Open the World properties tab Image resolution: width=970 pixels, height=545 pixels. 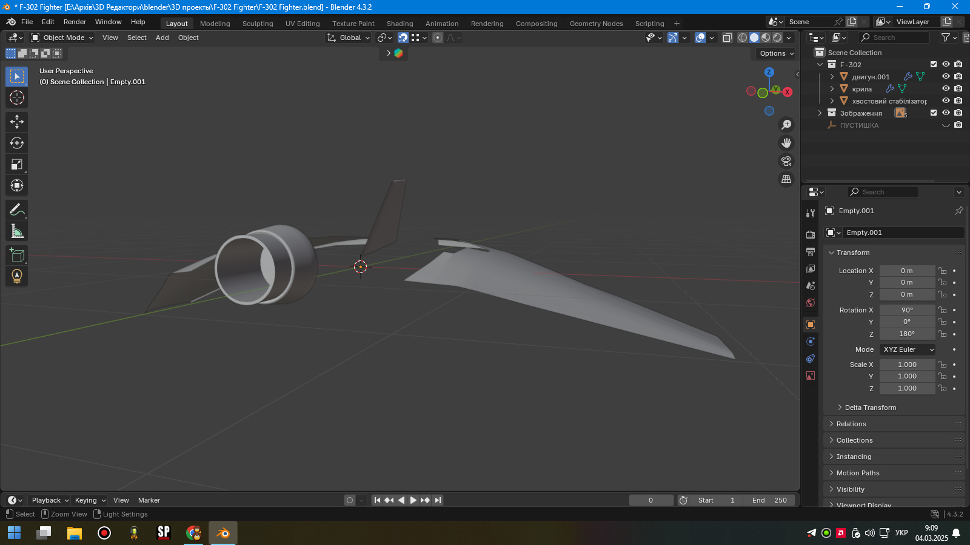pyautogui.click(x=811, y=302)
